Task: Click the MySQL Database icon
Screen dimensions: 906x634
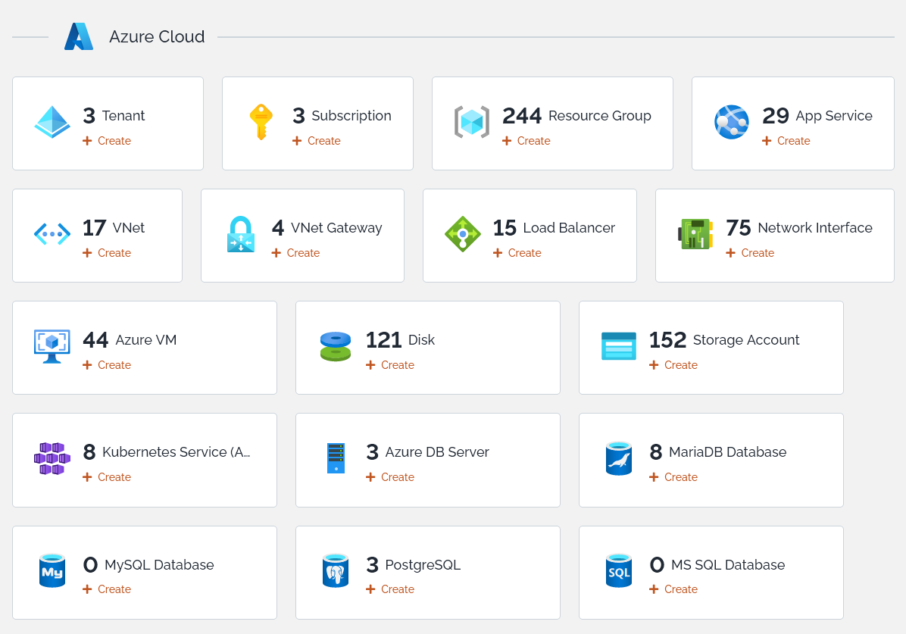Action: pyautogui.click(x=52, y=570)
